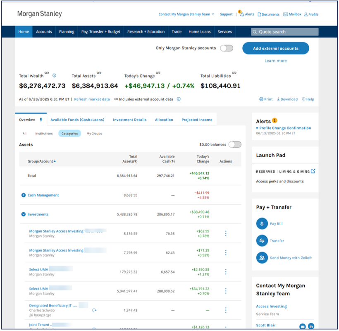This screenshot has height=331, width=339.
Task: Click the info icon beside Total Wealth
Action: (x=54, y=75)
